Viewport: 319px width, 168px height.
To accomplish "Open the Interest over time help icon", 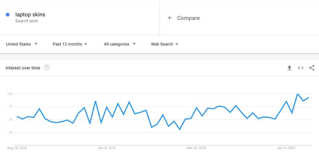I will (47, 68).
